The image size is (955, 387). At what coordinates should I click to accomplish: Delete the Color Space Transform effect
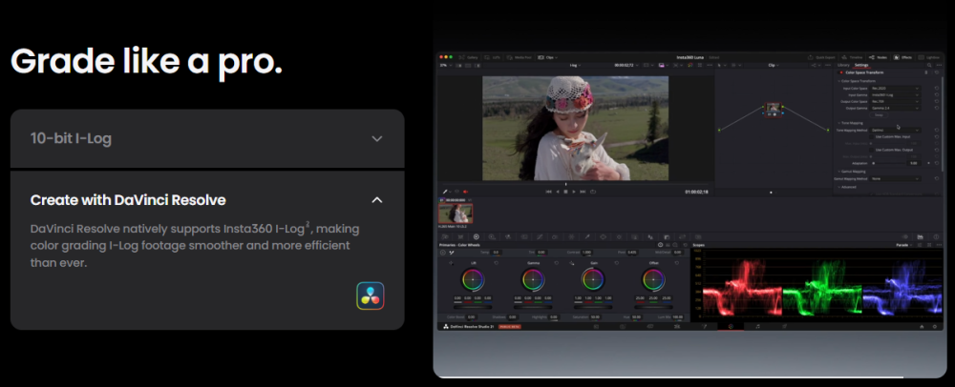[x=926, y=72]
